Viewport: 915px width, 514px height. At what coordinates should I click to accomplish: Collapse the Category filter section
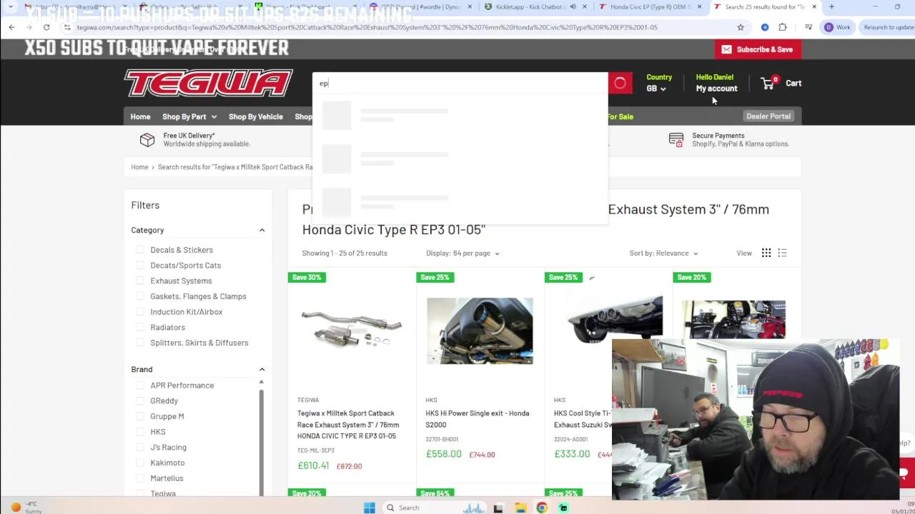[x=262, y=230]
